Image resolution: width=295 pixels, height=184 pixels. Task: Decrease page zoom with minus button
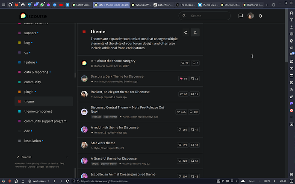[x=260, y=181]
